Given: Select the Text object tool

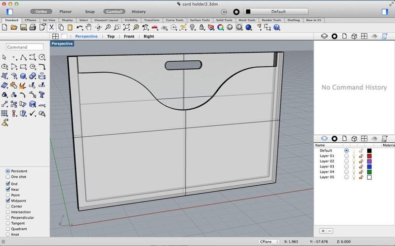Looking at the screenshot, I should [42, 94].
